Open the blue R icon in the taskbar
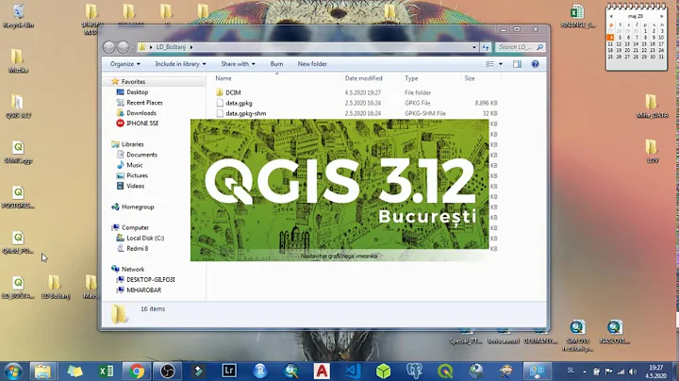The image size is (679, 381). point(260,371)
